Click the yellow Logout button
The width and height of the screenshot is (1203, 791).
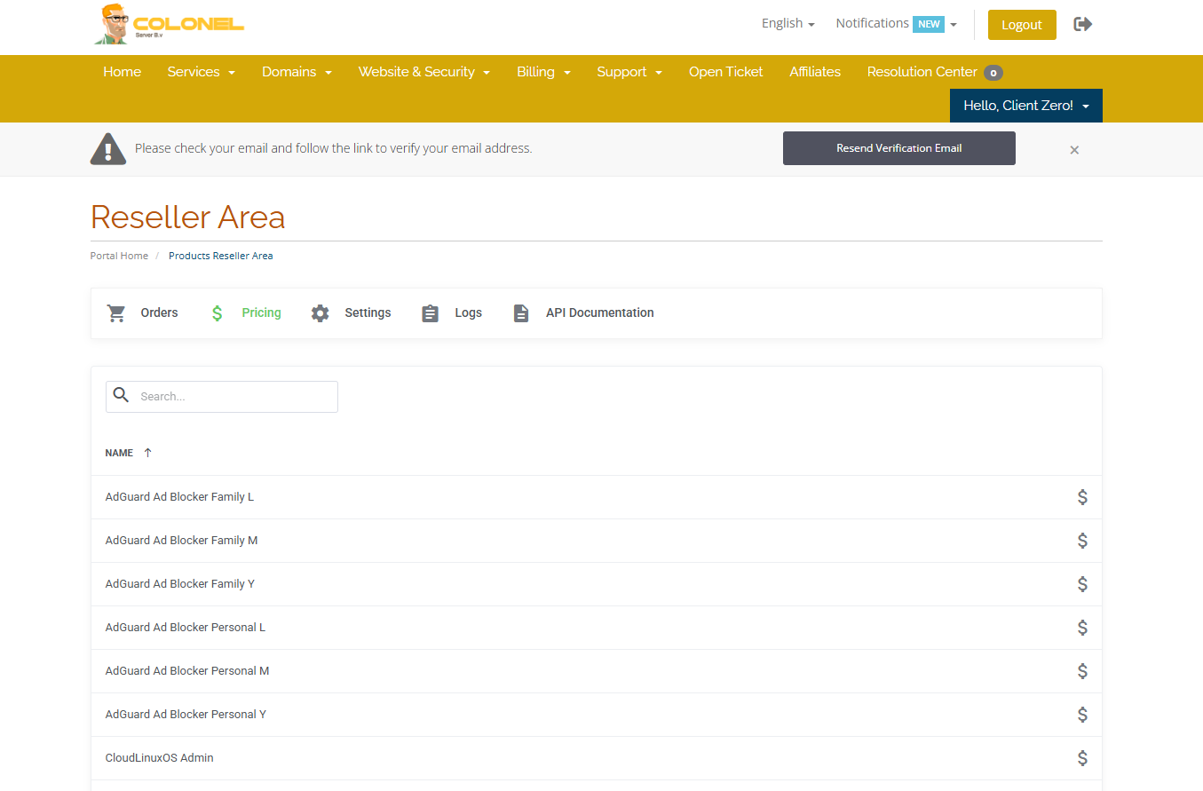pos(1021,25)
